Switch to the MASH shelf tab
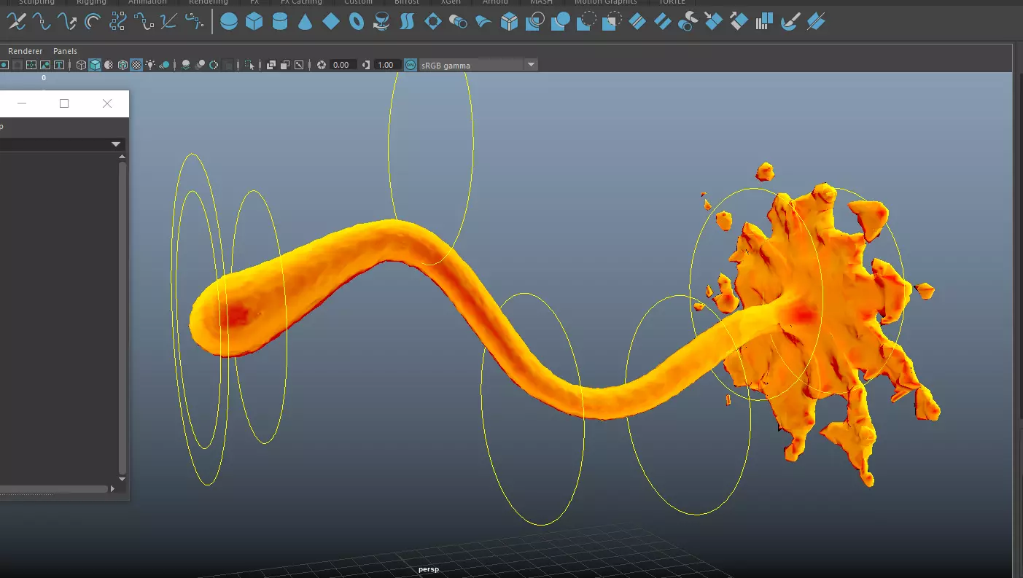1023x578 pixels. (541, 2)
